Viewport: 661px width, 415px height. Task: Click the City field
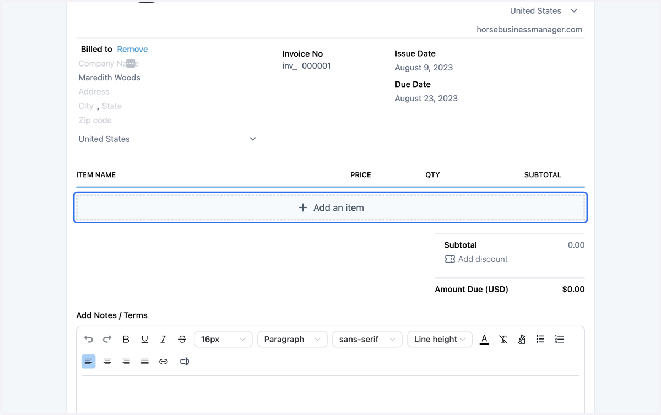86,106
